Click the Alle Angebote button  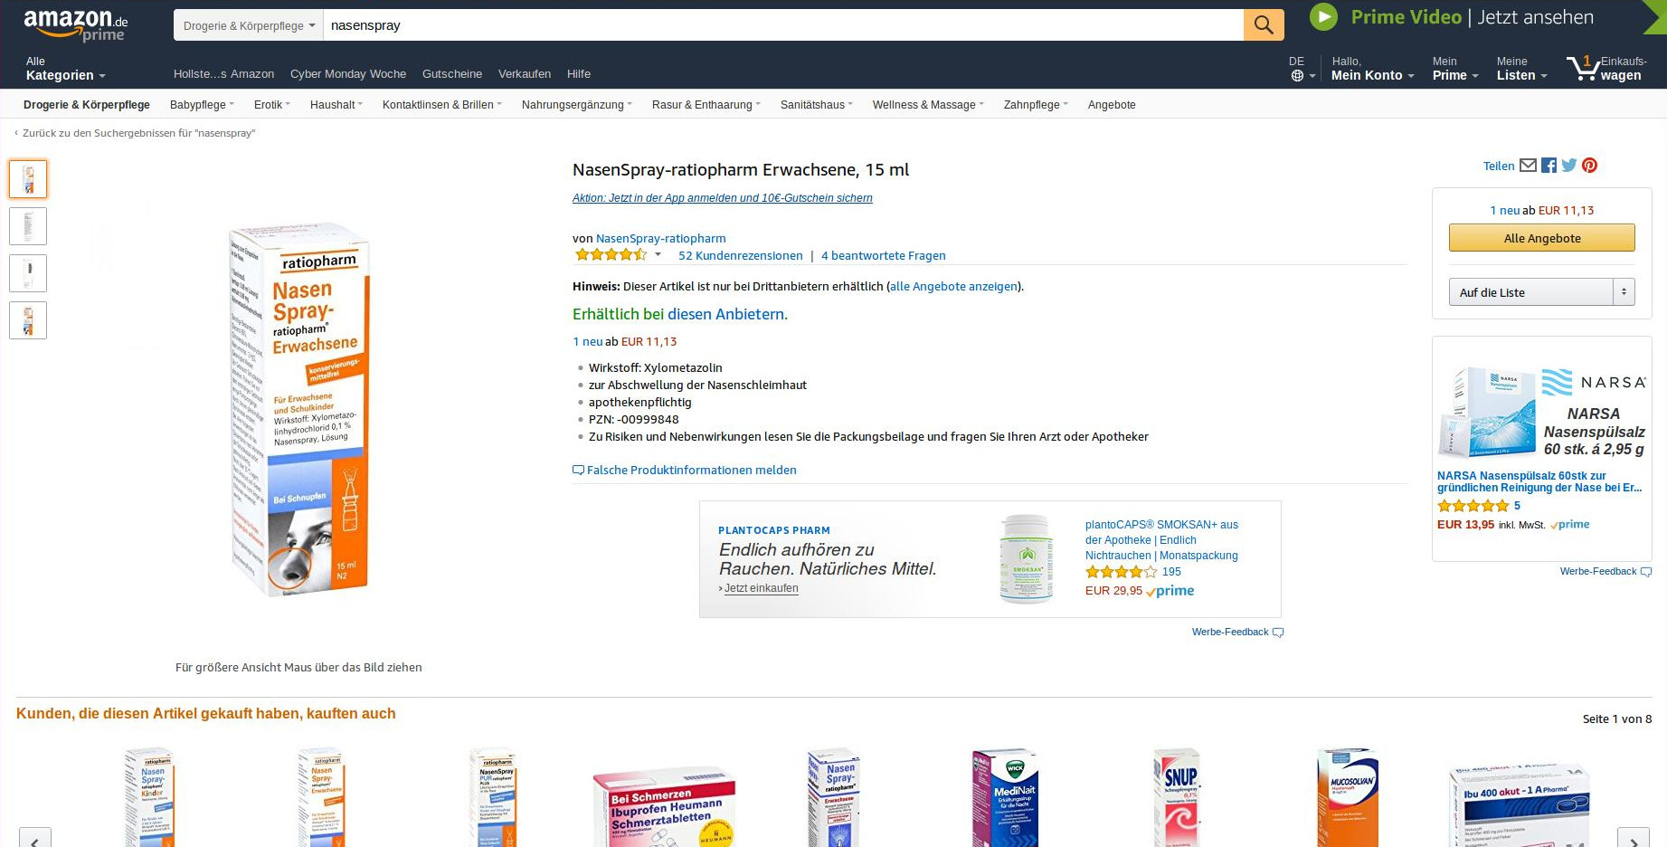tap(1541, 238)
